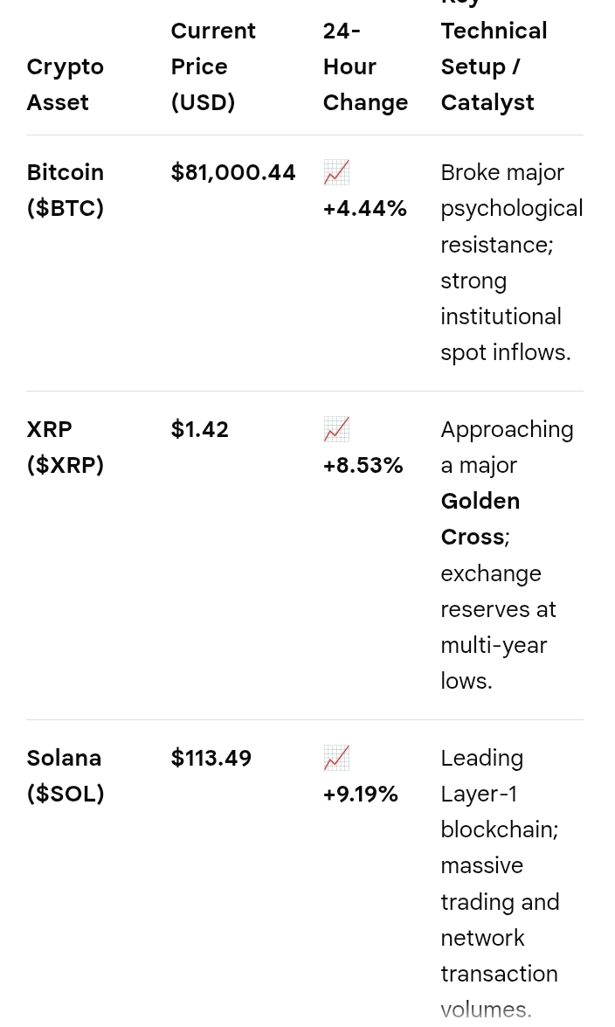The image size is (615, 1027).
Task: Click the bold Golden Cross text
Action: tap(480, 518)
